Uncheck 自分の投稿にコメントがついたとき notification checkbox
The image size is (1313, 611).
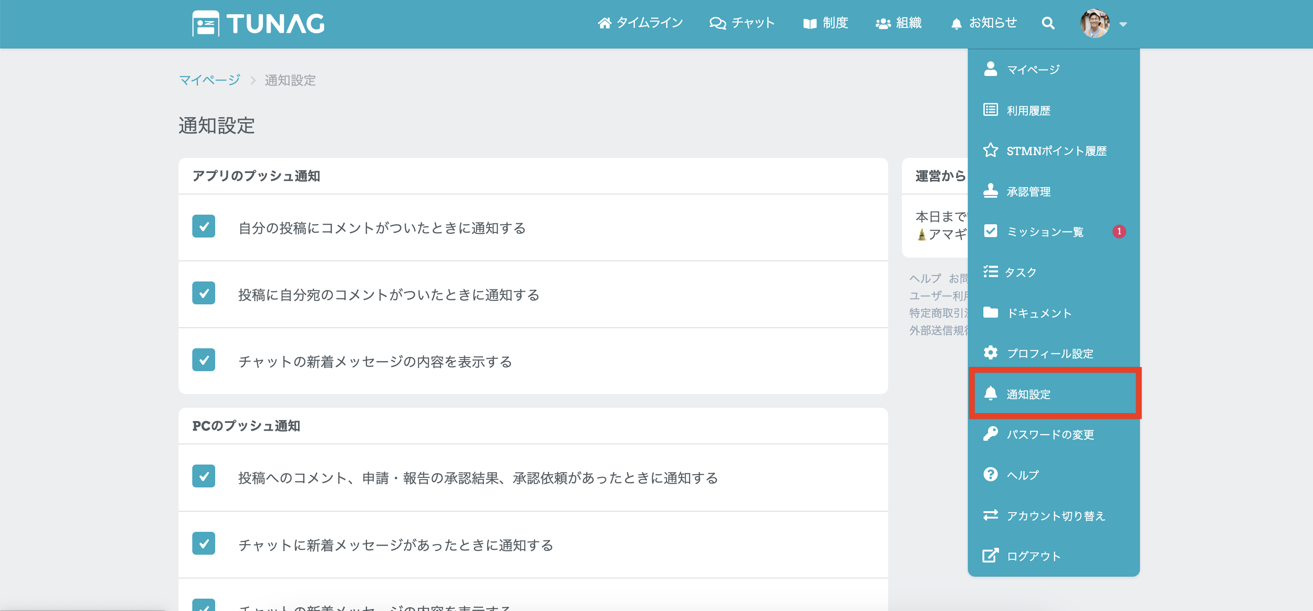203,226
